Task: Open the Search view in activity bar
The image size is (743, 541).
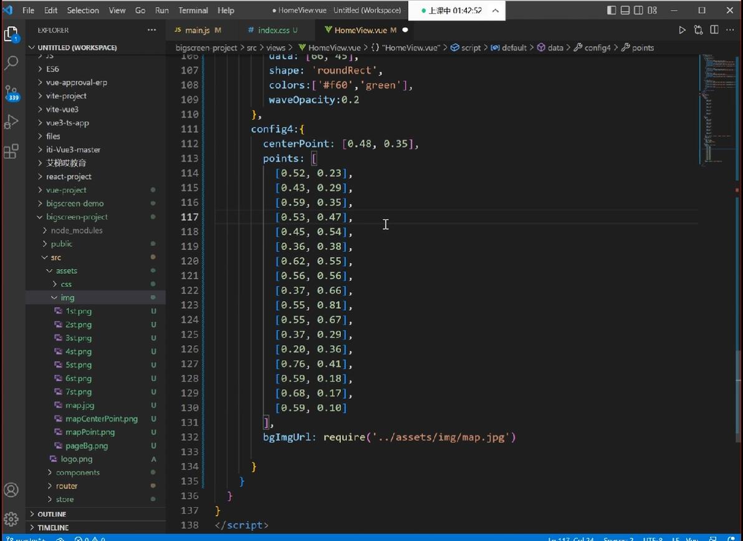Action: [11, 62]
